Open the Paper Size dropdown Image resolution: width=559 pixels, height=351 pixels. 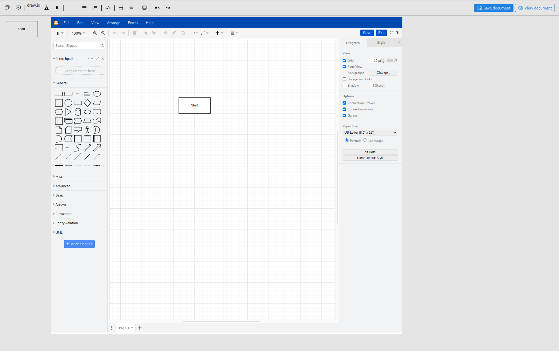[370, 133]
